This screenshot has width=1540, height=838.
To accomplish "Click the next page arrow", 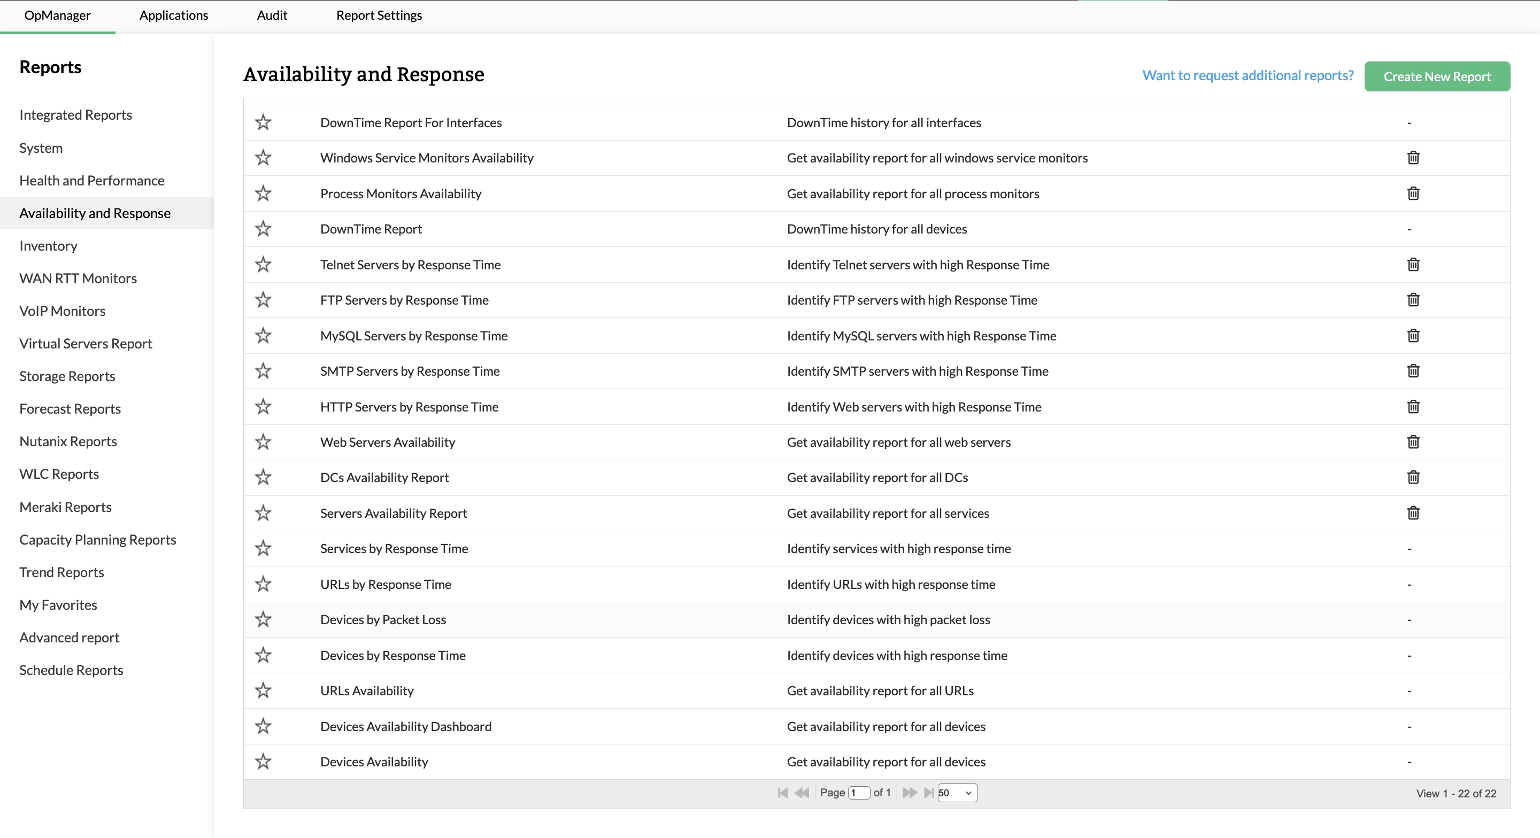I will pos(909,793).
